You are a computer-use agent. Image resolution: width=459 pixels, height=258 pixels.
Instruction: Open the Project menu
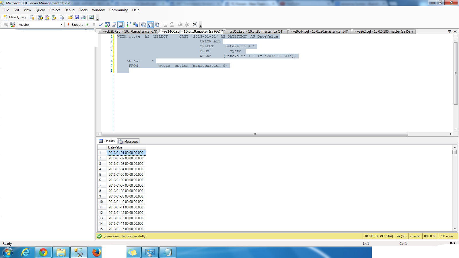55,10
